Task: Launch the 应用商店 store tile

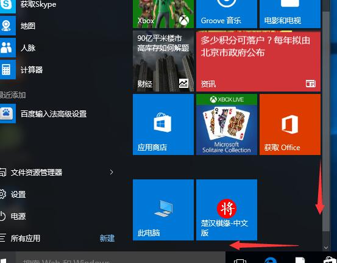Action: [163, 124]
